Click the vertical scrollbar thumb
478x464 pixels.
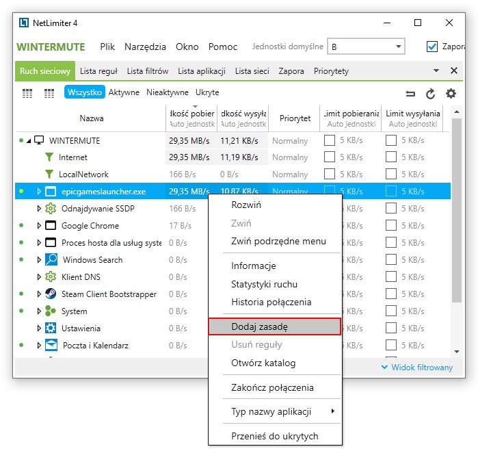(x=456, y=210)
